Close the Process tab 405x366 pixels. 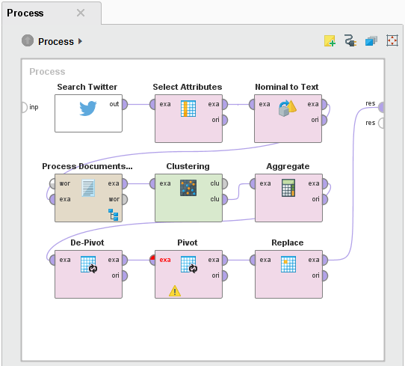pyautogui.click(x=81, y=13)
